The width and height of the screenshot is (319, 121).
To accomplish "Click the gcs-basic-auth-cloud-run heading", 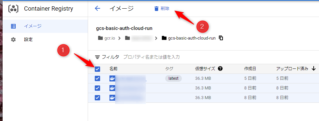I will (124, 28).
